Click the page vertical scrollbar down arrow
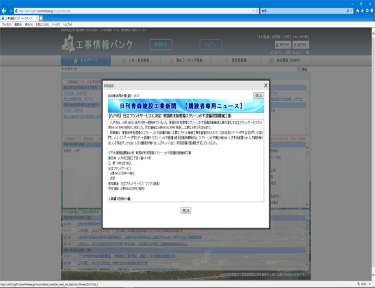 [373, 275]
